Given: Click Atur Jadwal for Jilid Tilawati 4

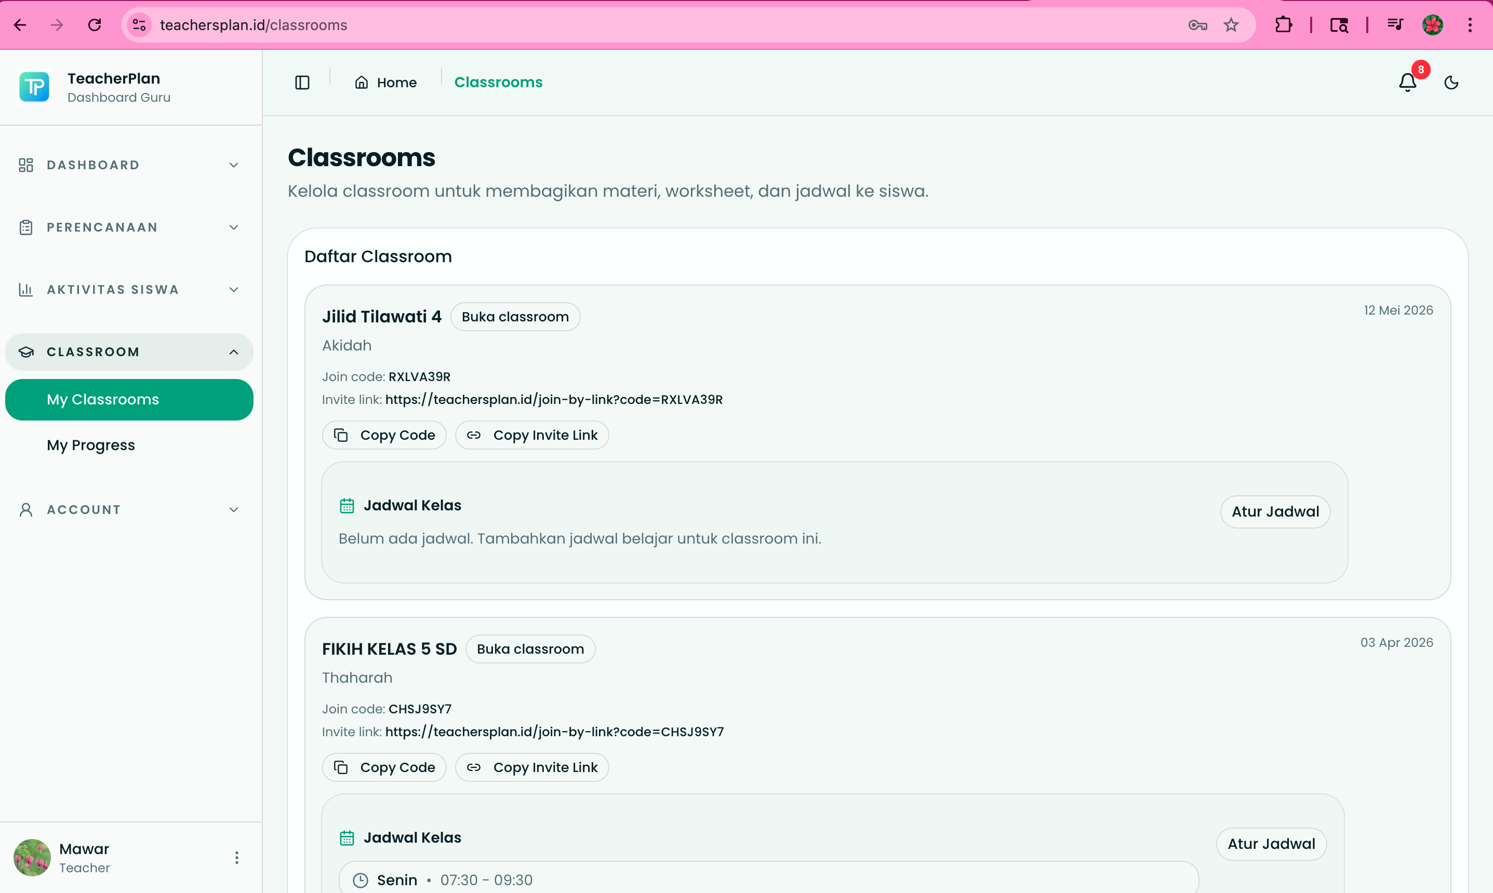Looking at the screenshot, I should (1275, 511).
